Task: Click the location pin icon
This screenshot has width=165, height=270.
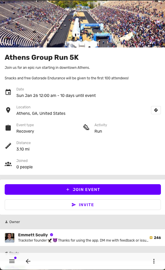Action: click(x=8, y=110)
